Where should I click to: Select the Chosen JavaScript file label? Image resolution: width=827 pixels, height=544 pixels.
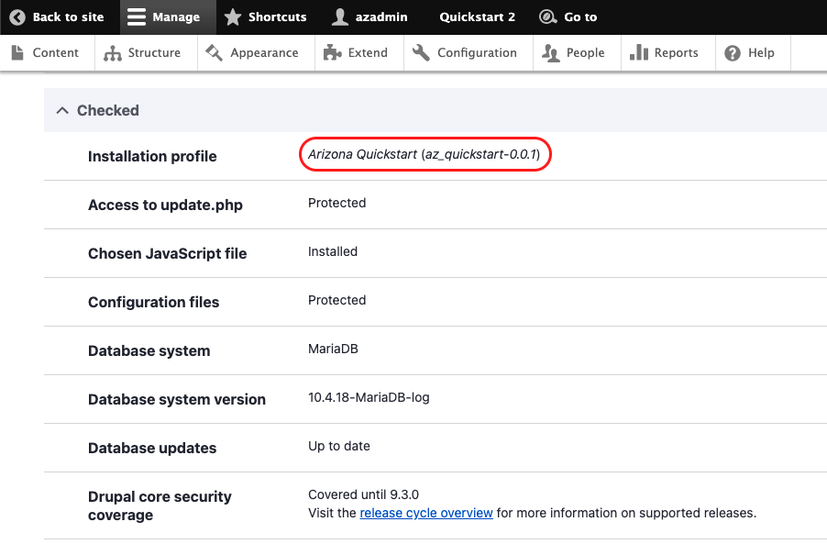167,253
